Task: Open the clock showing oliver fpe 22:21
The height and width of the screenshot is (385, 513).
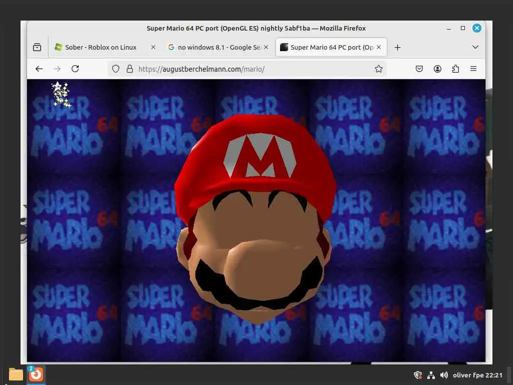Action: tap(477, 375)
